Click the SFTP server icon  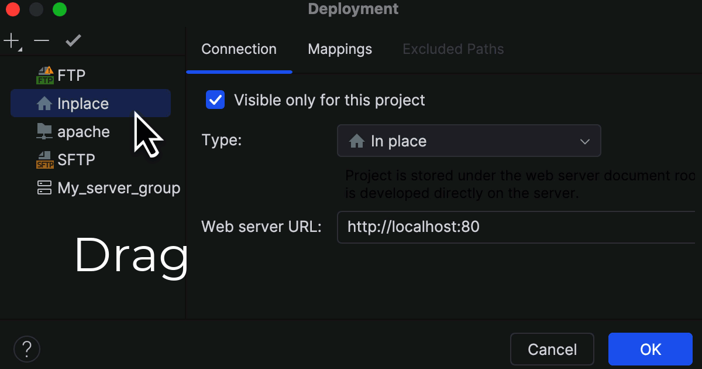(45, 160)
